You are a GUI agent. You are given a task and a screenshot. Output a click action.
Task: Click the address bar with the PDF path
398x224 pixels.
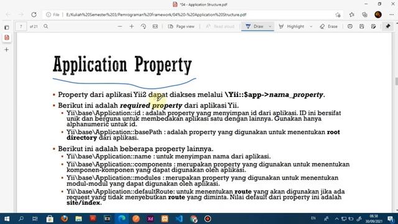tap(193, 15)
